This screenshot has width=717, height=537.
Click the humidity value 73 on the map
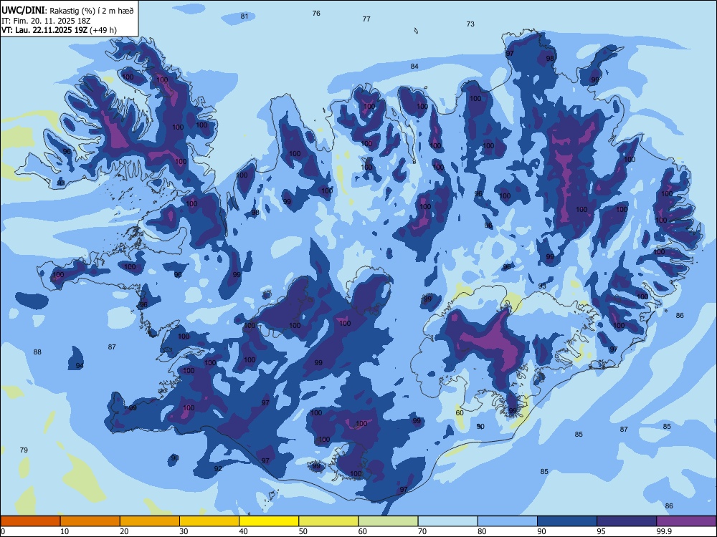470,24
